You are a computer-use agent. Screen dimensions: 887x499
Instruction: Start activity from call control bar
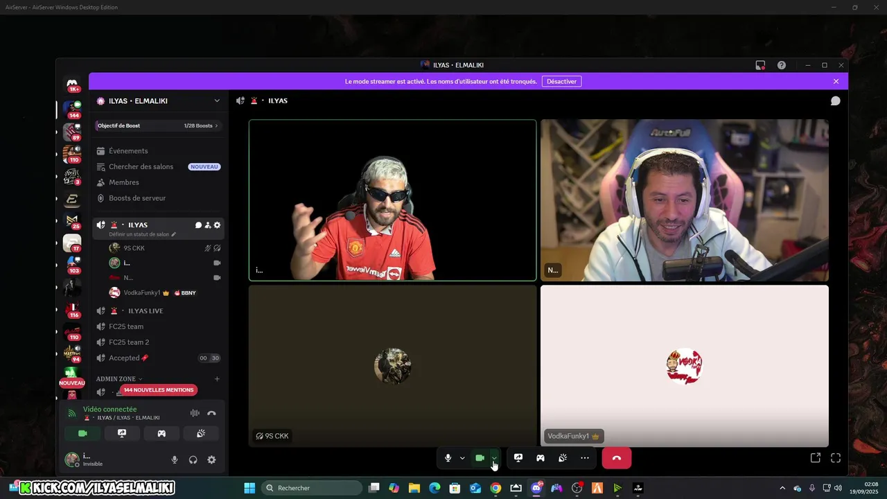(541, 458)
